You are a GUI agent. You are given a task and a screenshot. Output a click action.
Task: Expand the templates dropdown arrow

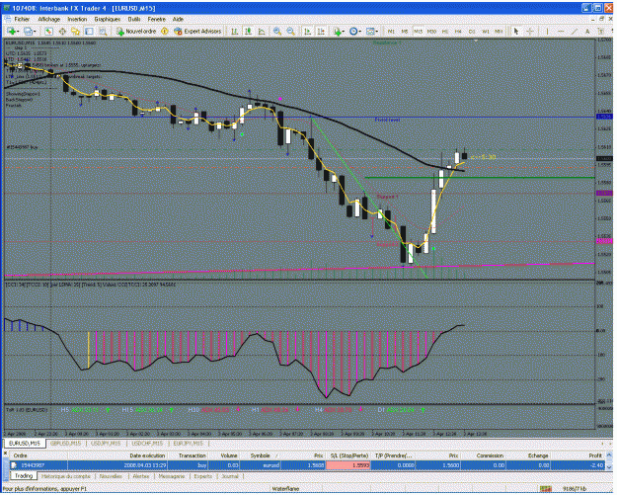376,32
